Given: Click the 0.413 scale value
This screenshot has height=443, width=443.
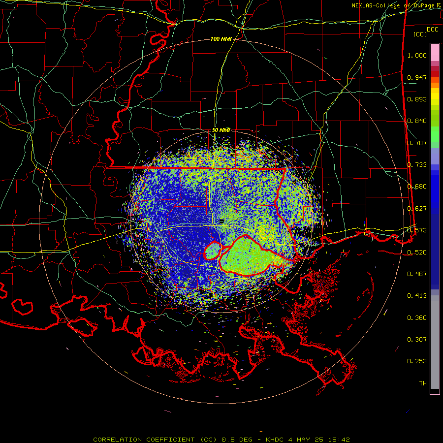Looking at the screenshot, I should pyautogui.click(x=417, y=296).
